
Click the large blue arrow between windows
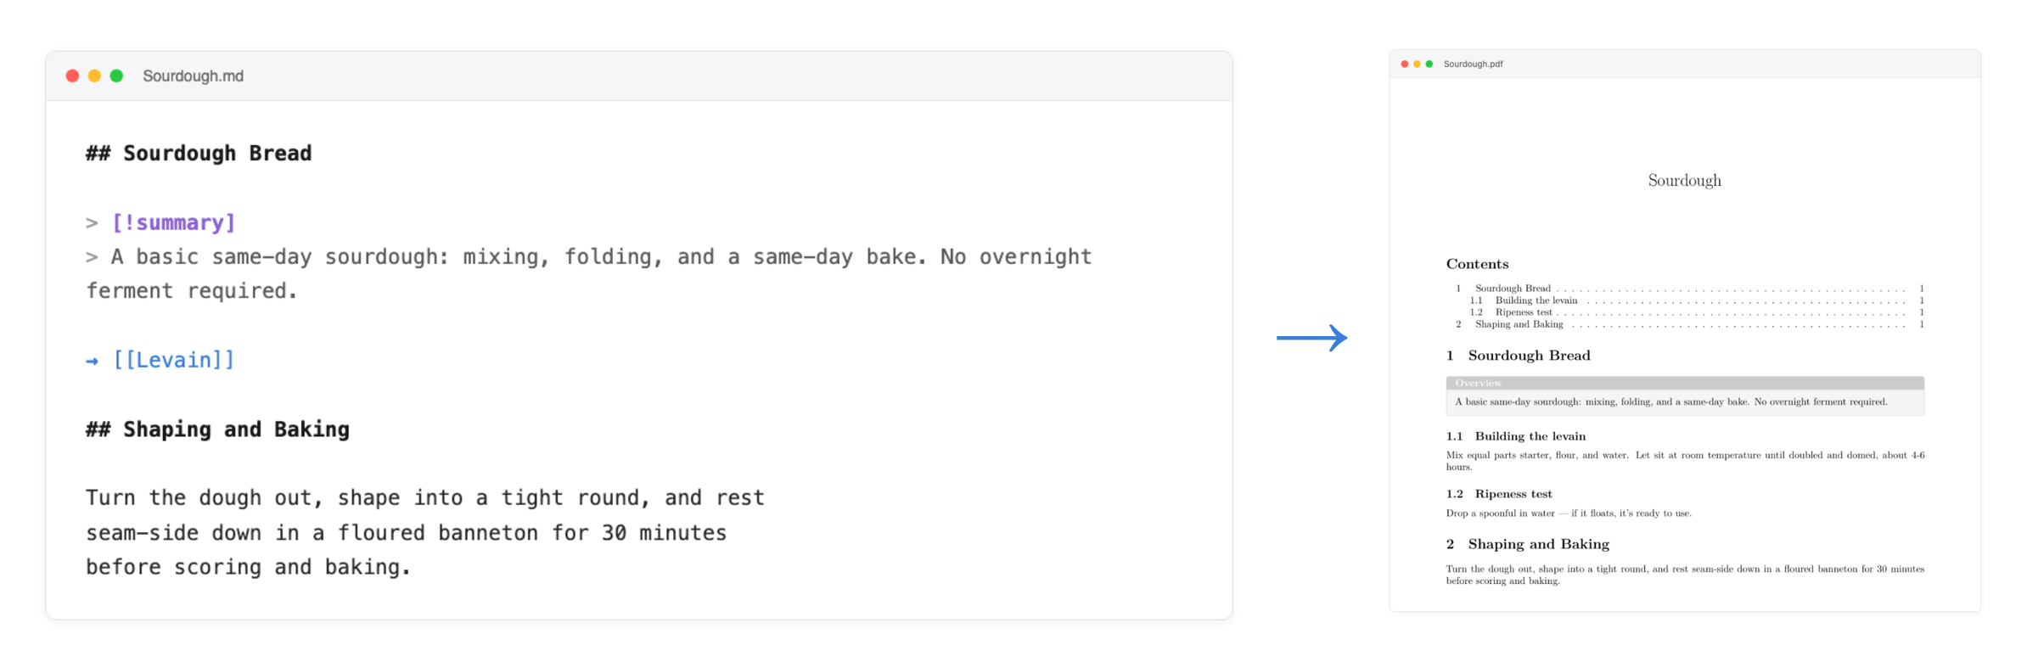1311,338
